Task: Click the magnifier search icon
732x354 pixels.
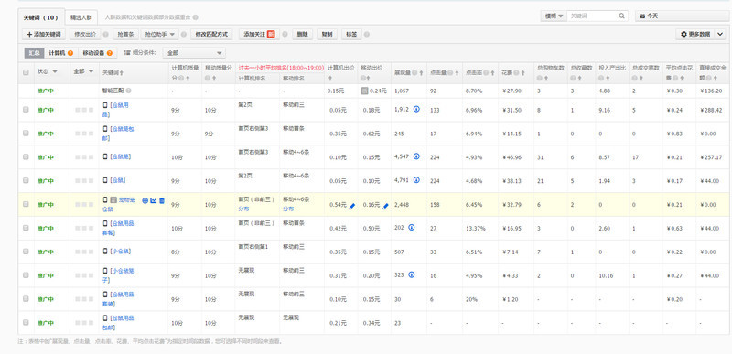Action: coord(622,16)
